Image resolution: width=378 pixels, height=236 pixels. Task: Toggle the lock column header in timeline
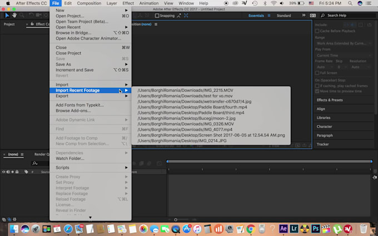click(17, 172)
